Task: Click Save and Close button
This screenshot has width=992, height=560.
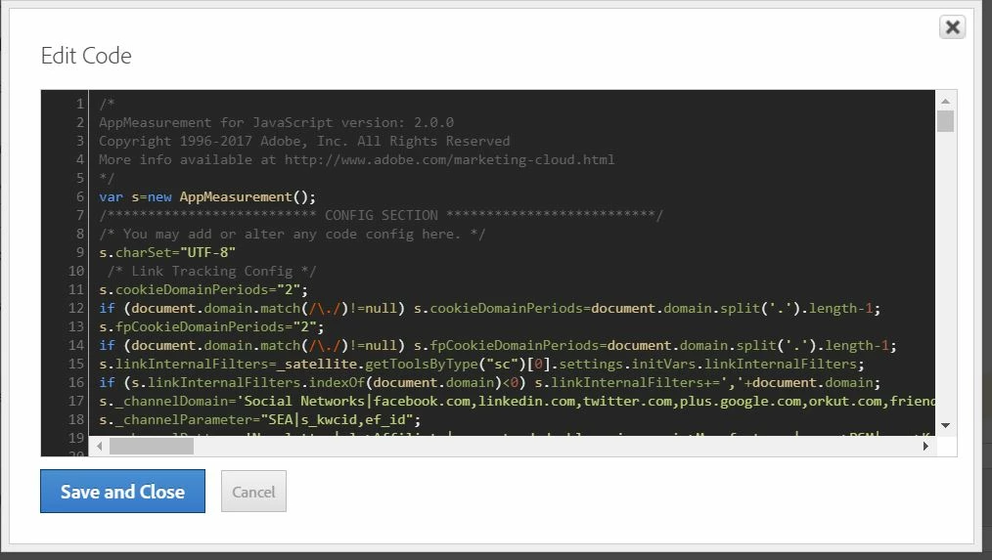Action: click(122, 492)
